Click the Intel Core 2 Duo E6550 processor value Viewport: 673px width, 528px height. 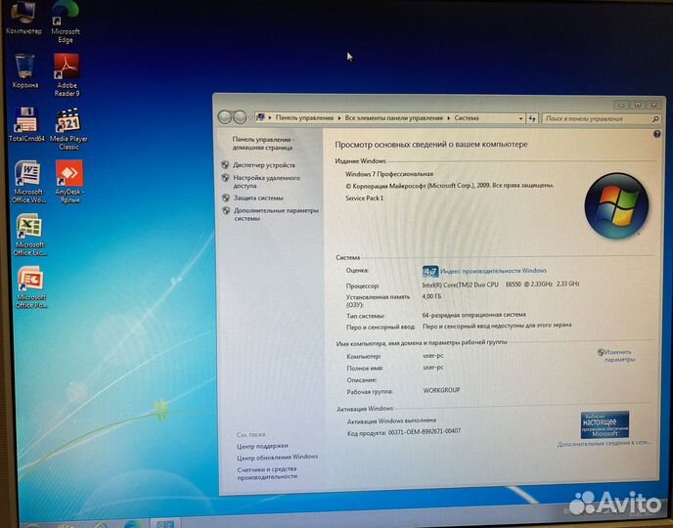[501, 284]
